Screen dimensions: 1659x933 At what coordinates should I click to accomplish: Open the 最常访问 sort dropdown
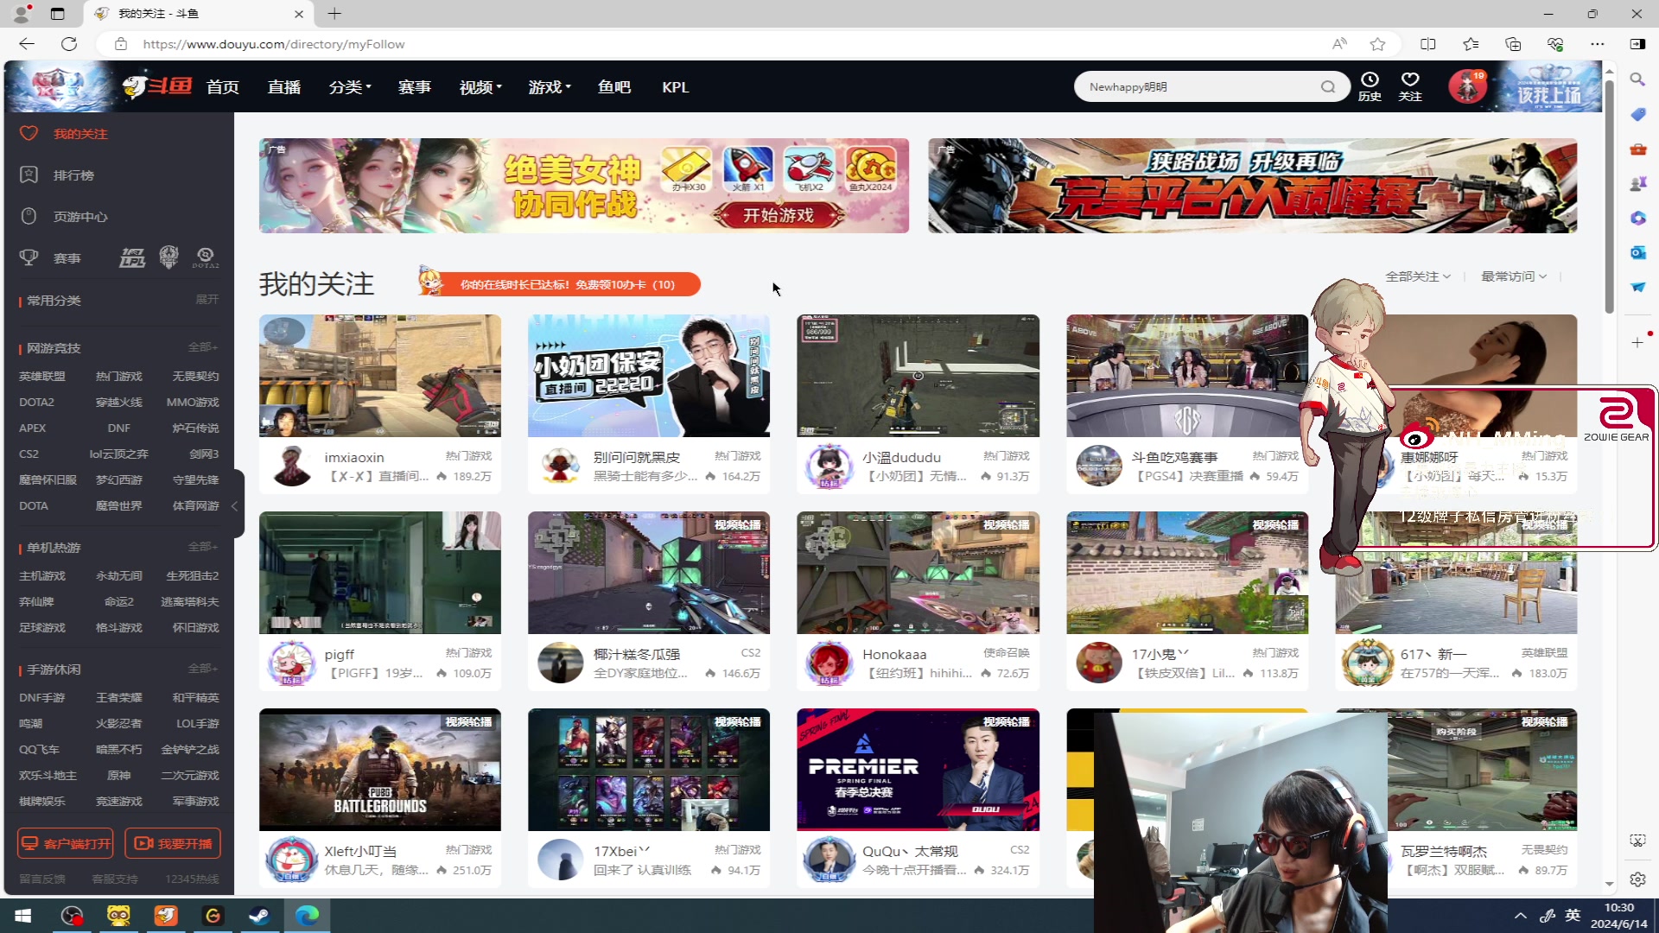(1512, 276)
